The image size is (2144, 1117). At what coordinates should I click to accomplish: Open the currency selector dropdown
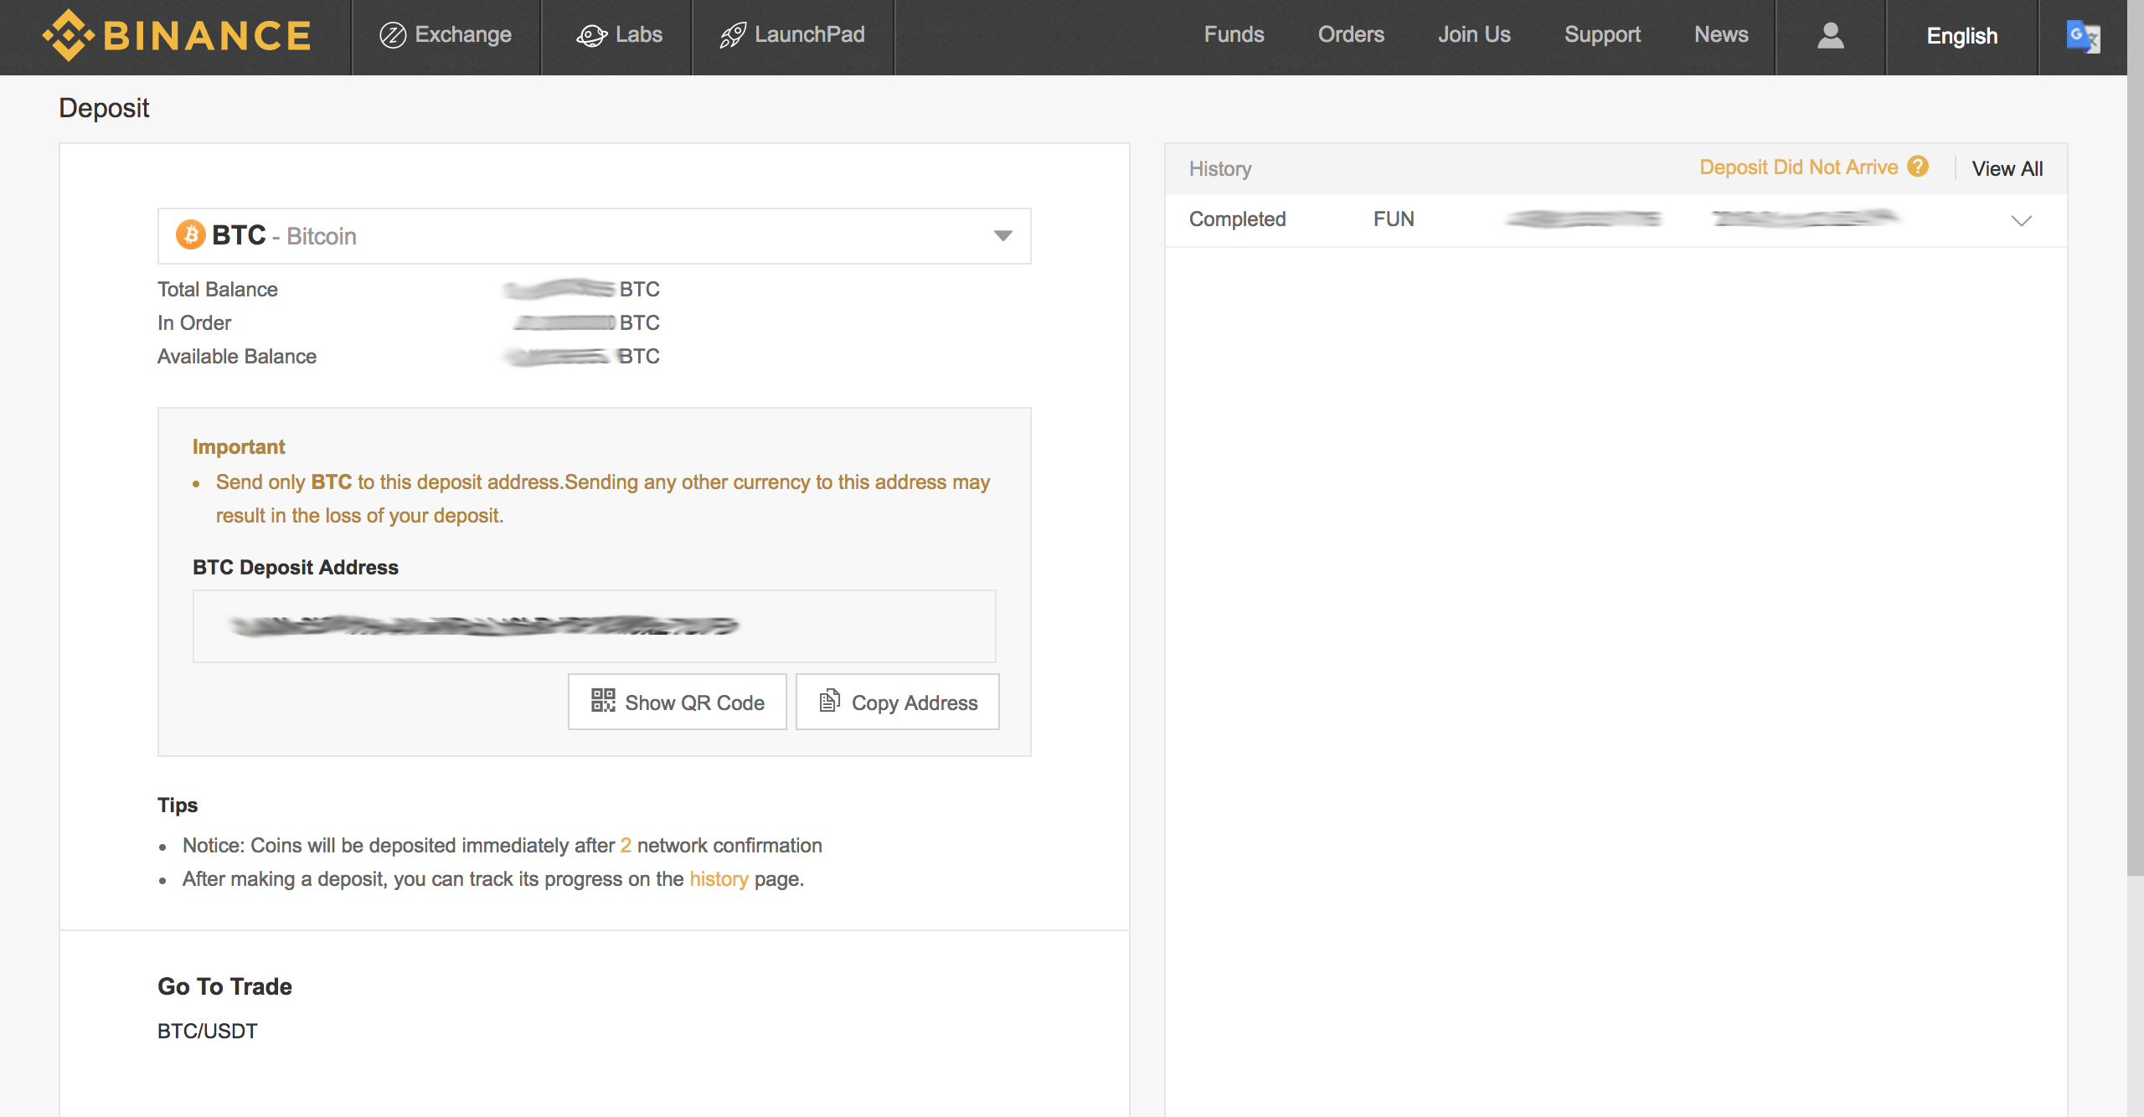1002,235
